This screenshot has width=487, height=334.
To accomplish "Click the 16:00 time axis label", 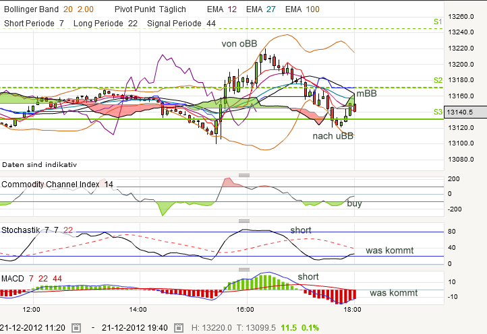I will [x=245, y=310].
